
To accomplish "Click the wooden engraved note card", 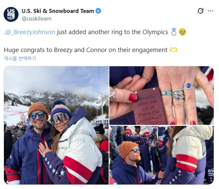I will (148, 106).
